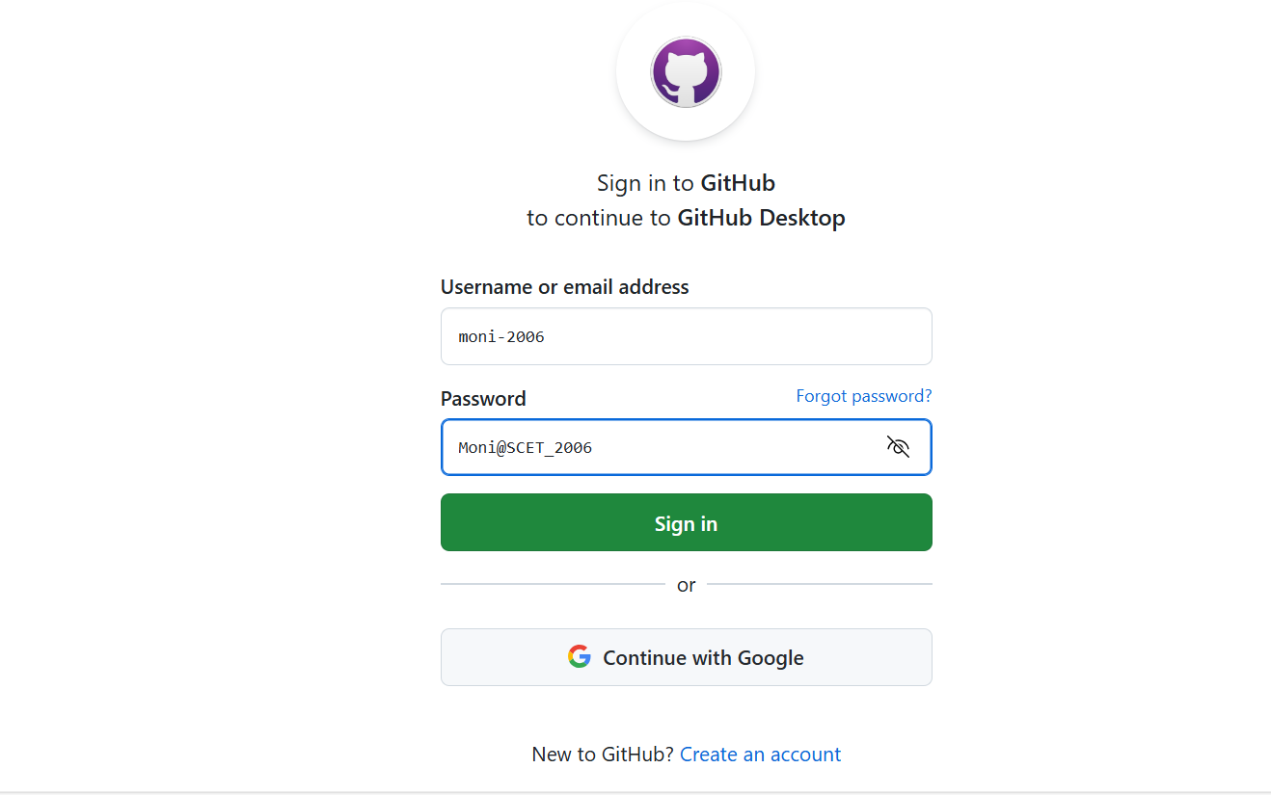Click the bold "GitHub" word in heading
This screenshot has height=795, width=1271.
[738, 183]
